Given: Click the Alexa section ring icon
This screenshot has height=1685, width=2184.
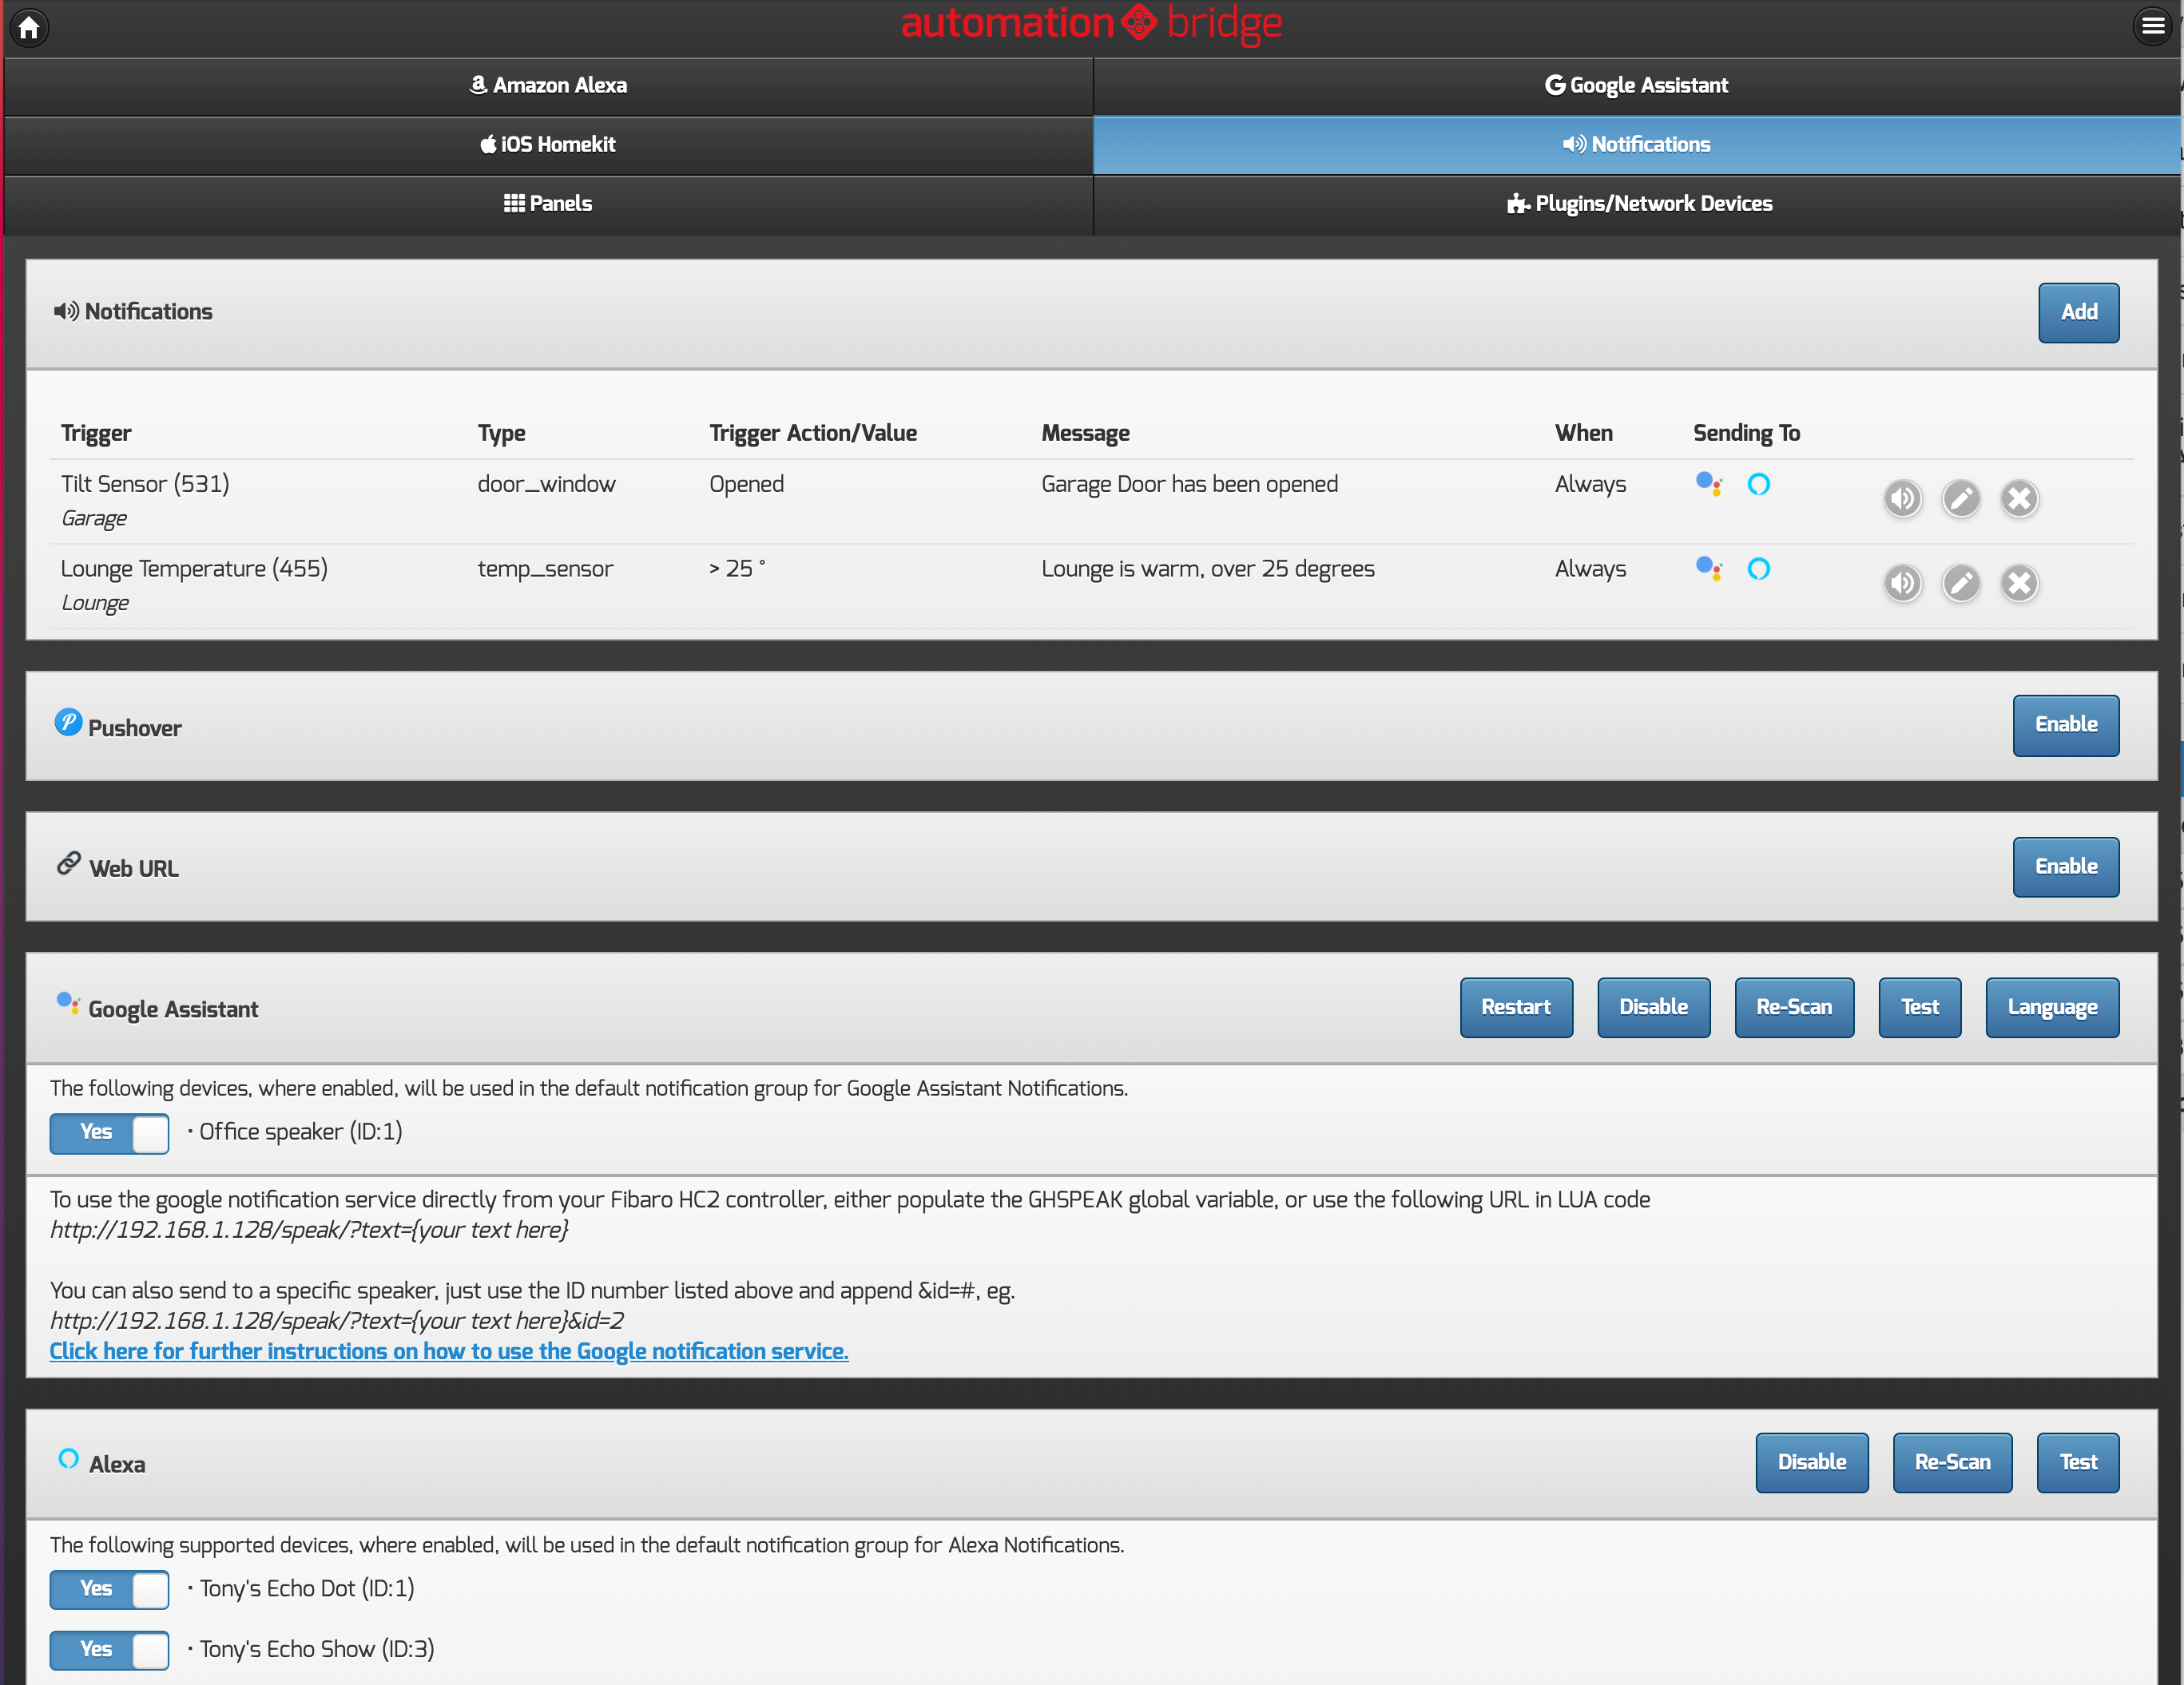Looking at the screenshot, I should pos(68,1459).
